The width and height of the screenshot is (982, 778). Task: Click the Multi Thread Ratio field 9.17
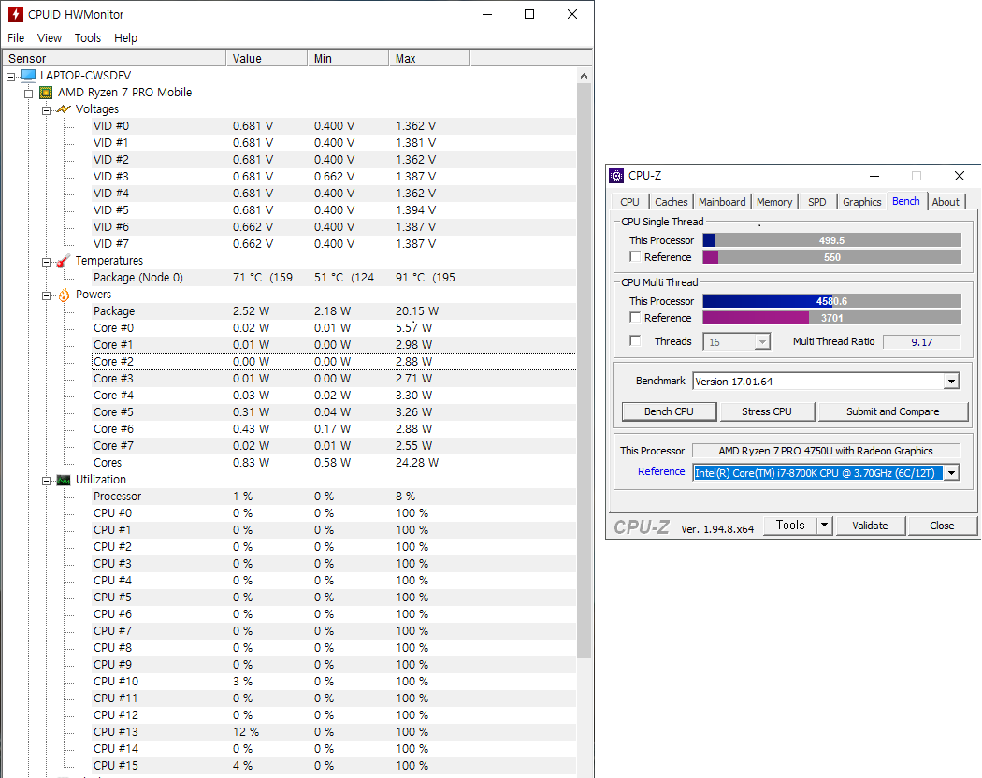[x=921, y=342]
